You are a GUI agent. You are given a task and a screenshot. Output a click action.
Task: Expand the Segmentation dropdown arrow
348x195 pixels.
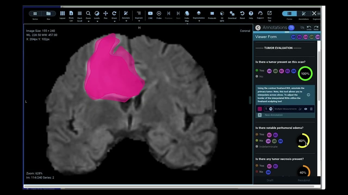click(199, 21)
